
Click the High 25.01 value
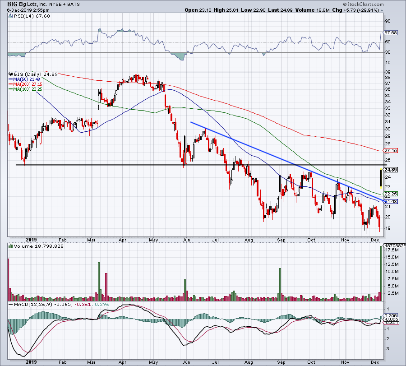pyautogui.click(x=226, y=10)
